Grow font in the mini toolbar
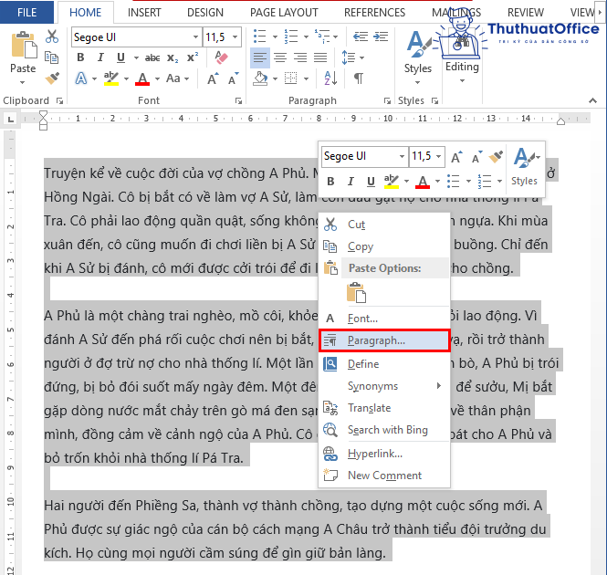The height and width of the screenshot is (575, 607). [x=456, y=157]
